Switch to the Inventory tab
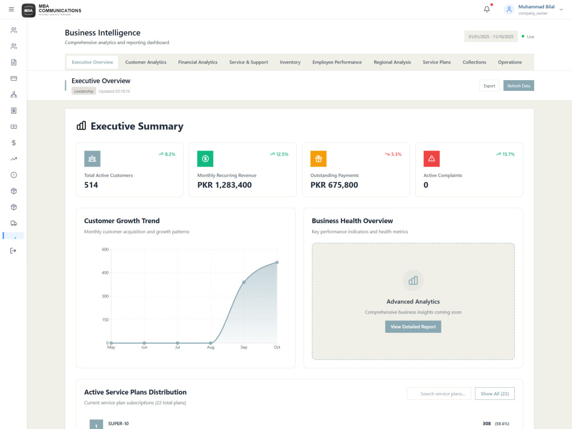The image size is (572, 429). pos(290,62)
